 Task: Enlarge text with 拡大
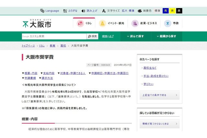(124, 11)
